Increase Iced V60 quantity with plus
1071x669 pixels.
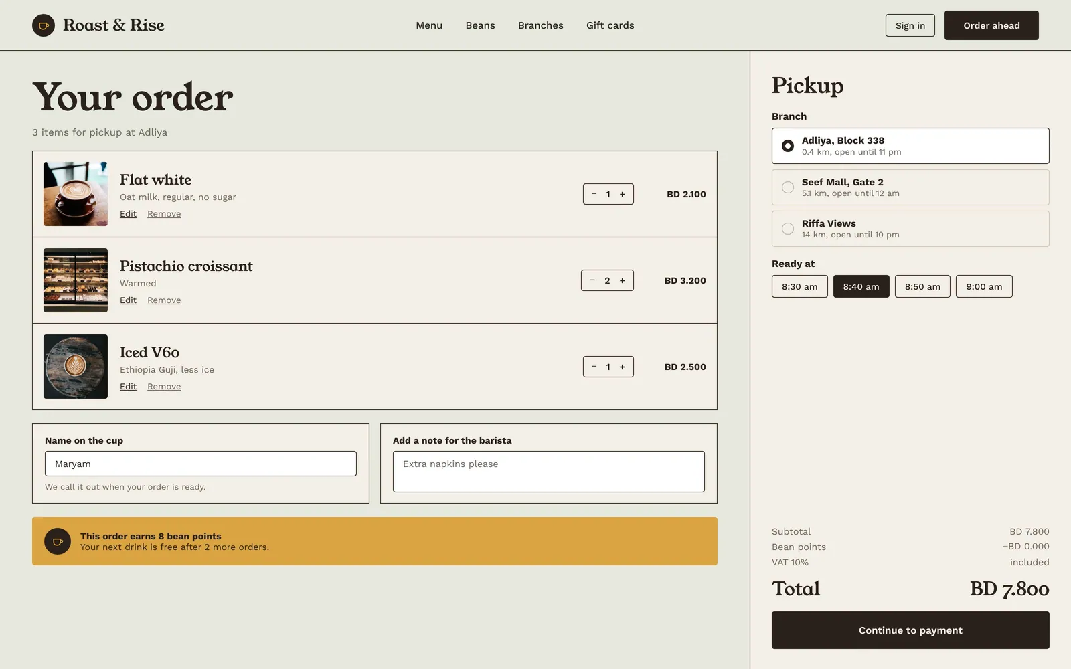click(623, 367)
